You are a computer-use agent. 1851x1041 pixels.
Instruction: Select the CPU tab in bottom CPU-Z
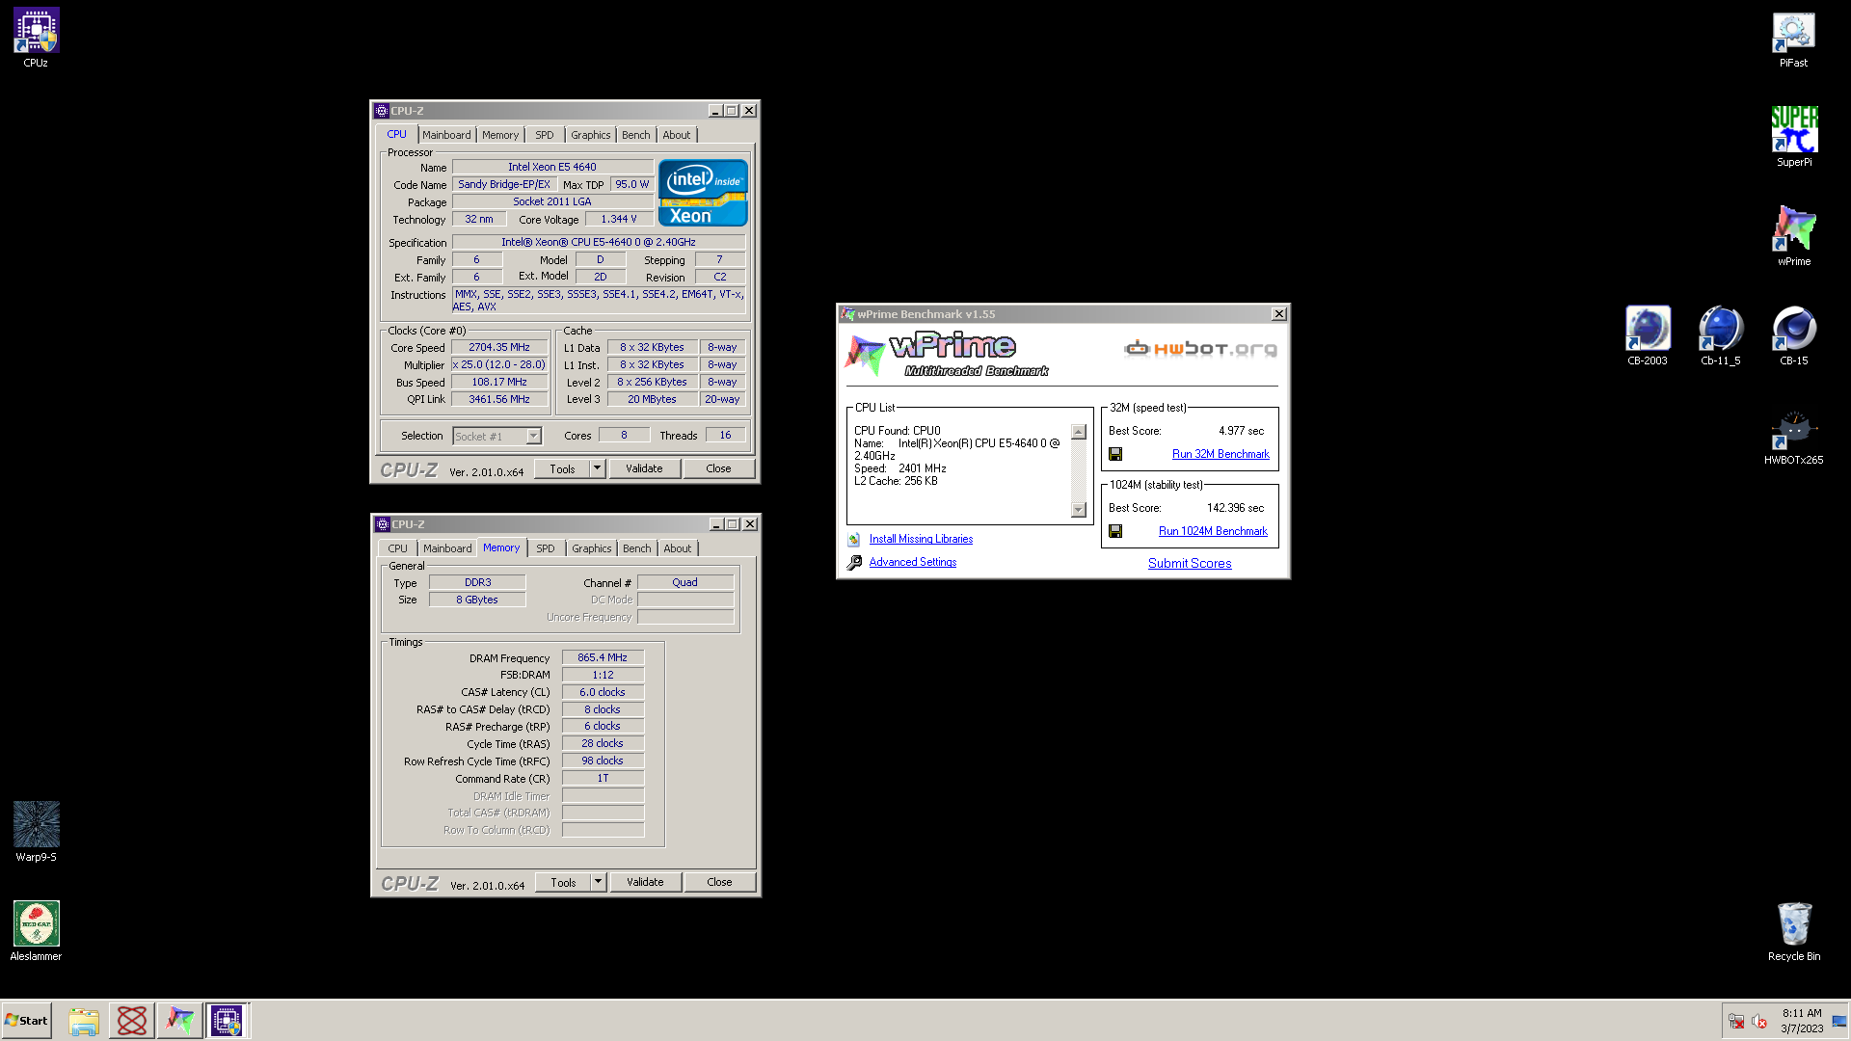coord(397,548)
